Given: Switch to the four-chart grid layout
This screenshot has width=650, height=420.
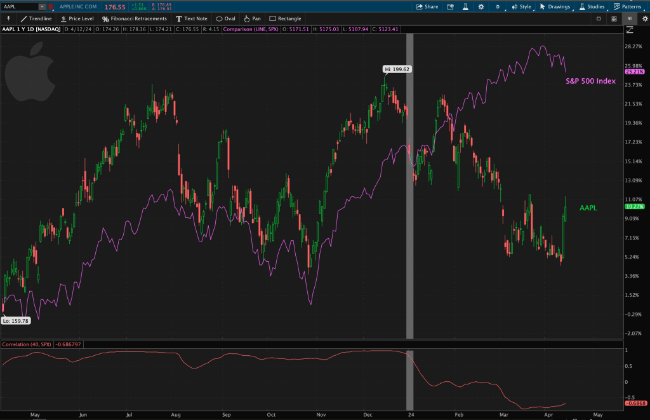Looking at the screenshot, I should pos(614,18).
